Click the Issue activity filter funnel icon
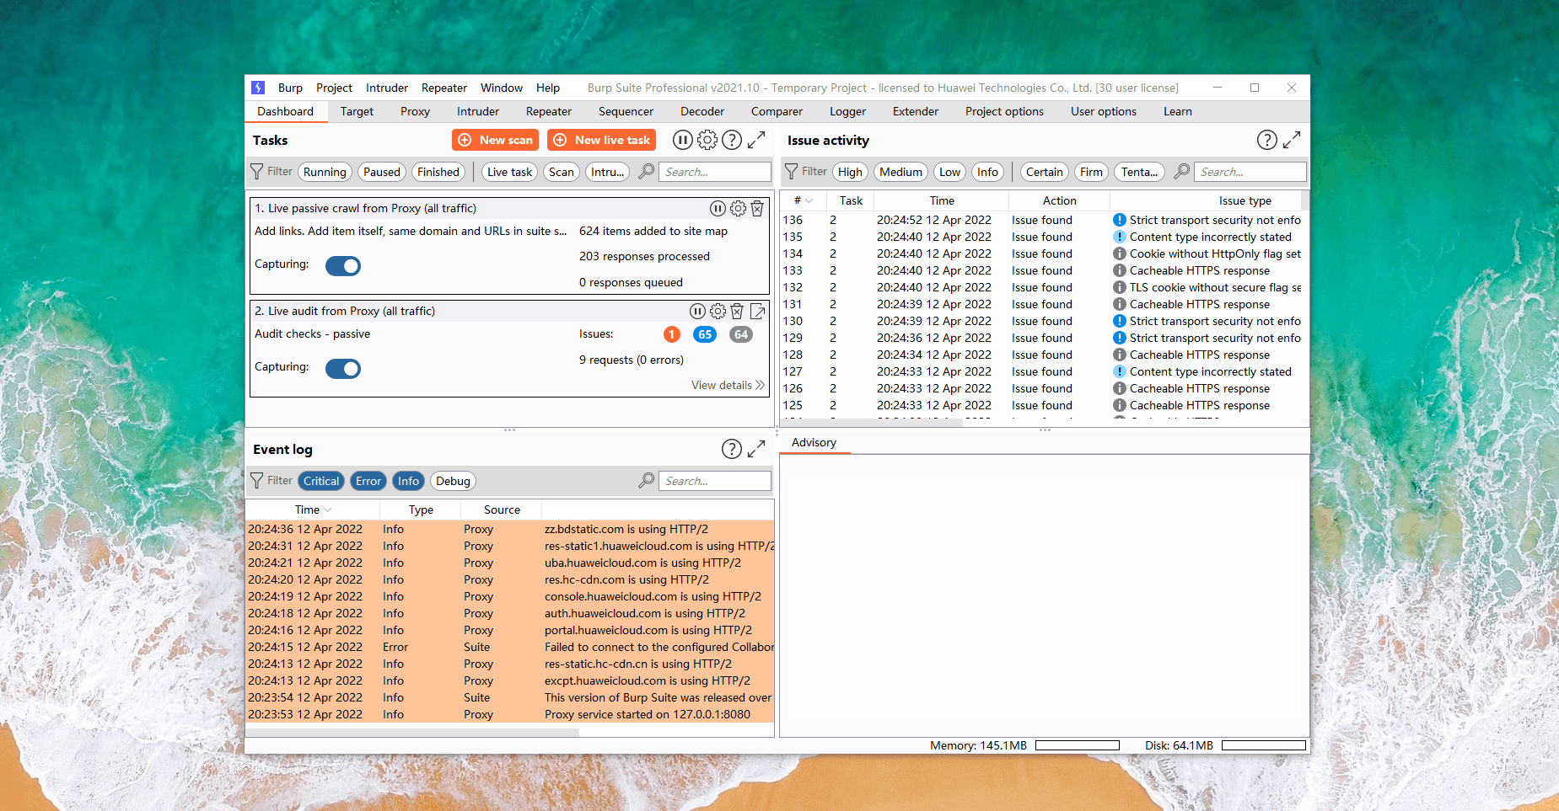Viewport: 1559px width, 811px height. pyautogui.click(x=791, y=172)
